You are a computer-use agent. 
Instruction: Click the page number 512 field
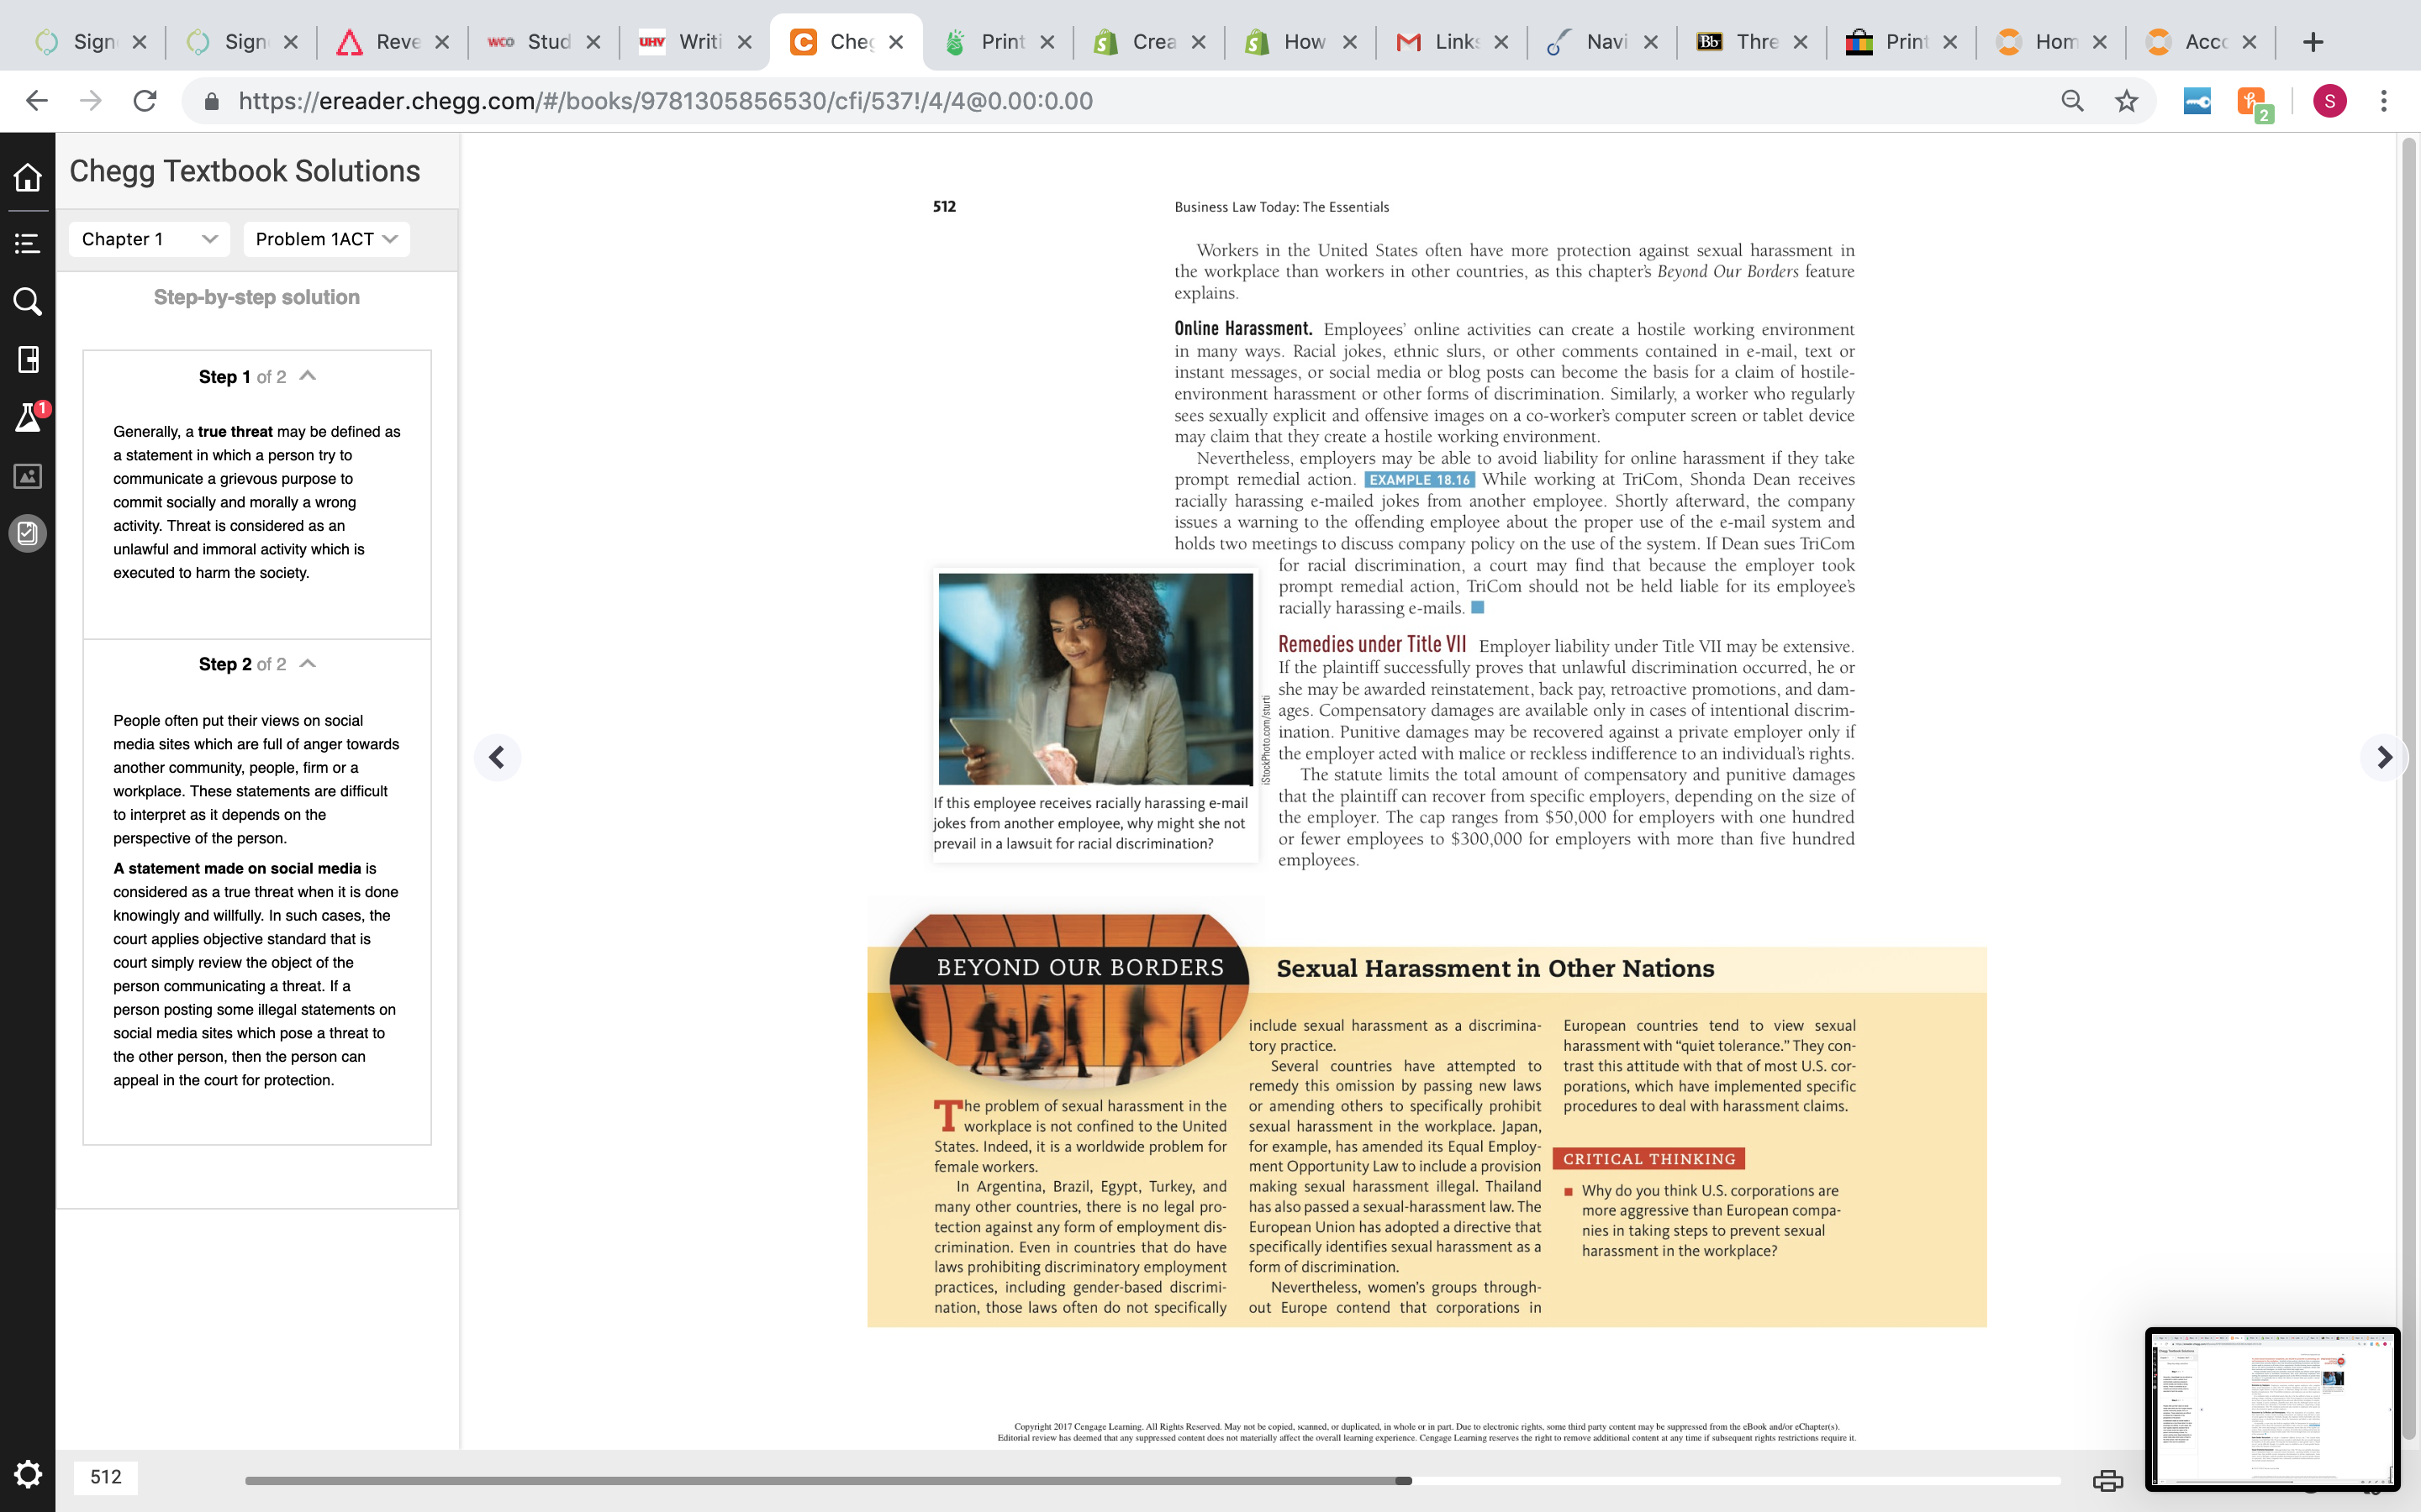[x=105, y=1477]
